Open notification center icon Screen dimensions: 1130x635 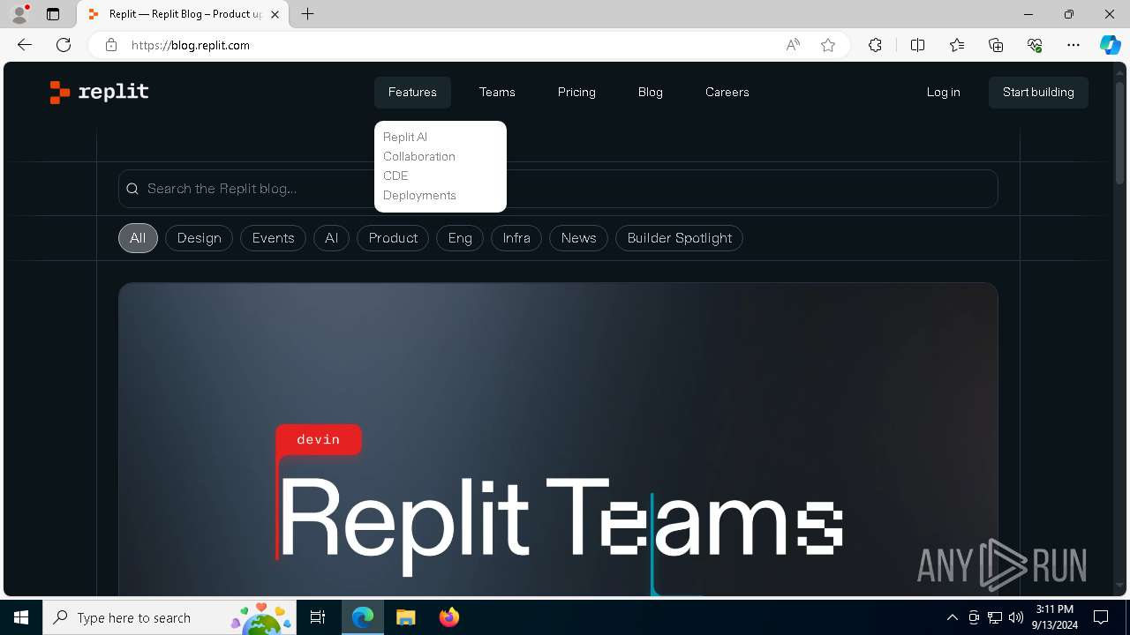[1101, 617]
